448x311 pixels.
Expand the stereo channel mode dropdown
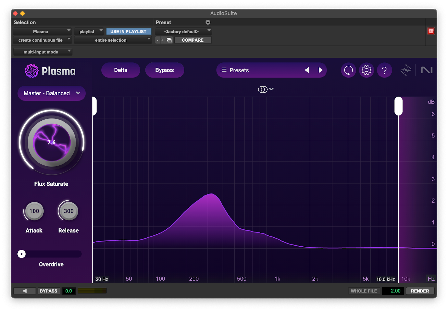(265, 89)
